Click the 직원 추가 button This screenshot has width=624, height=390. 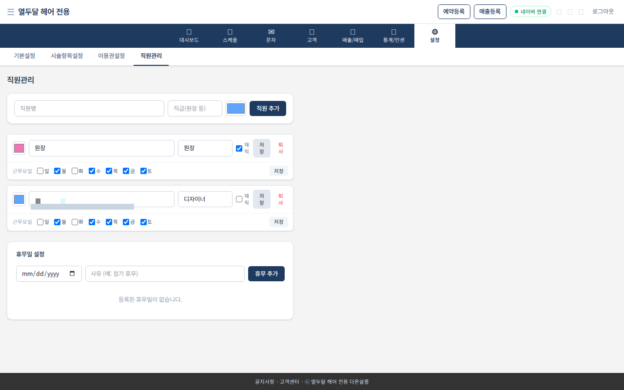pos(268,108)
